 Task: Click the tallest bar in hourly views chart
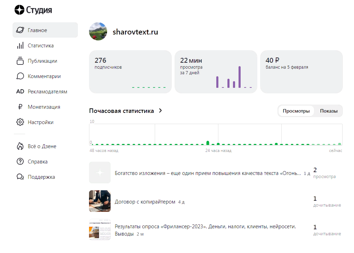pyautogui.click(x=208, y=141)
